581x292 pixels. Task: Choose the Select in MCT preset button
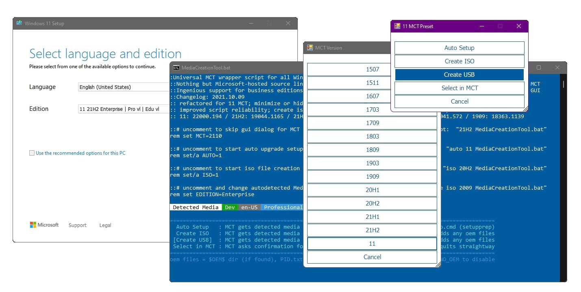(459, 88)
